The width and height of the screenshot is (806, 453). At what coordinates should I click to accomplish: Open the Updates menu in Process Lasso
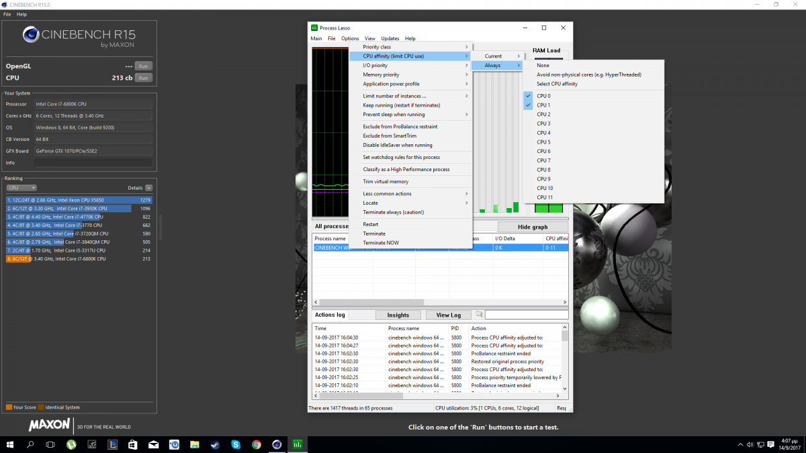point(390,38)
